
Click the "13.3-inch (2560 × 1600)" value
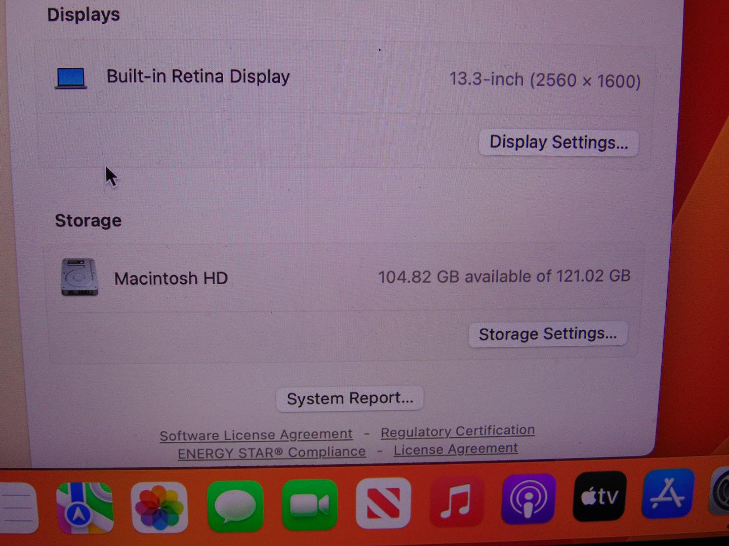(x=545, y=80)
